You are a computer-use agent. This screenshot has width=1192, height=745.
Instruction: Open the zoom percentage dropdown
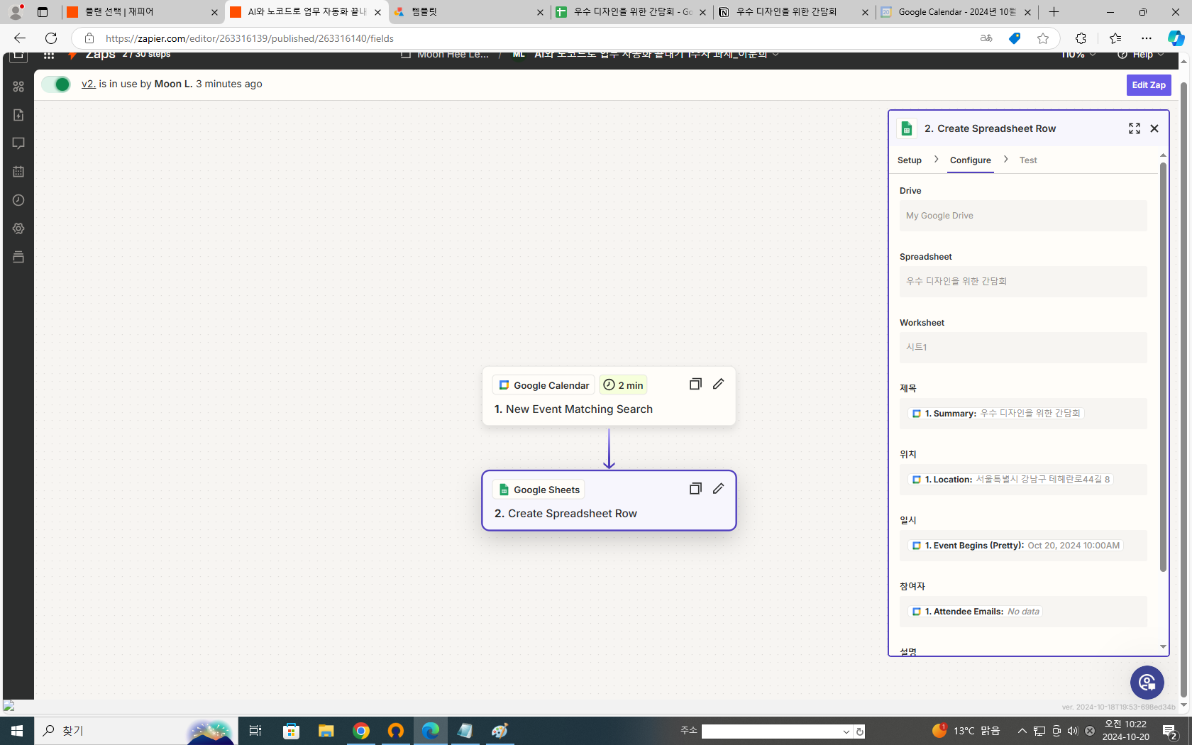(1078, 55)
